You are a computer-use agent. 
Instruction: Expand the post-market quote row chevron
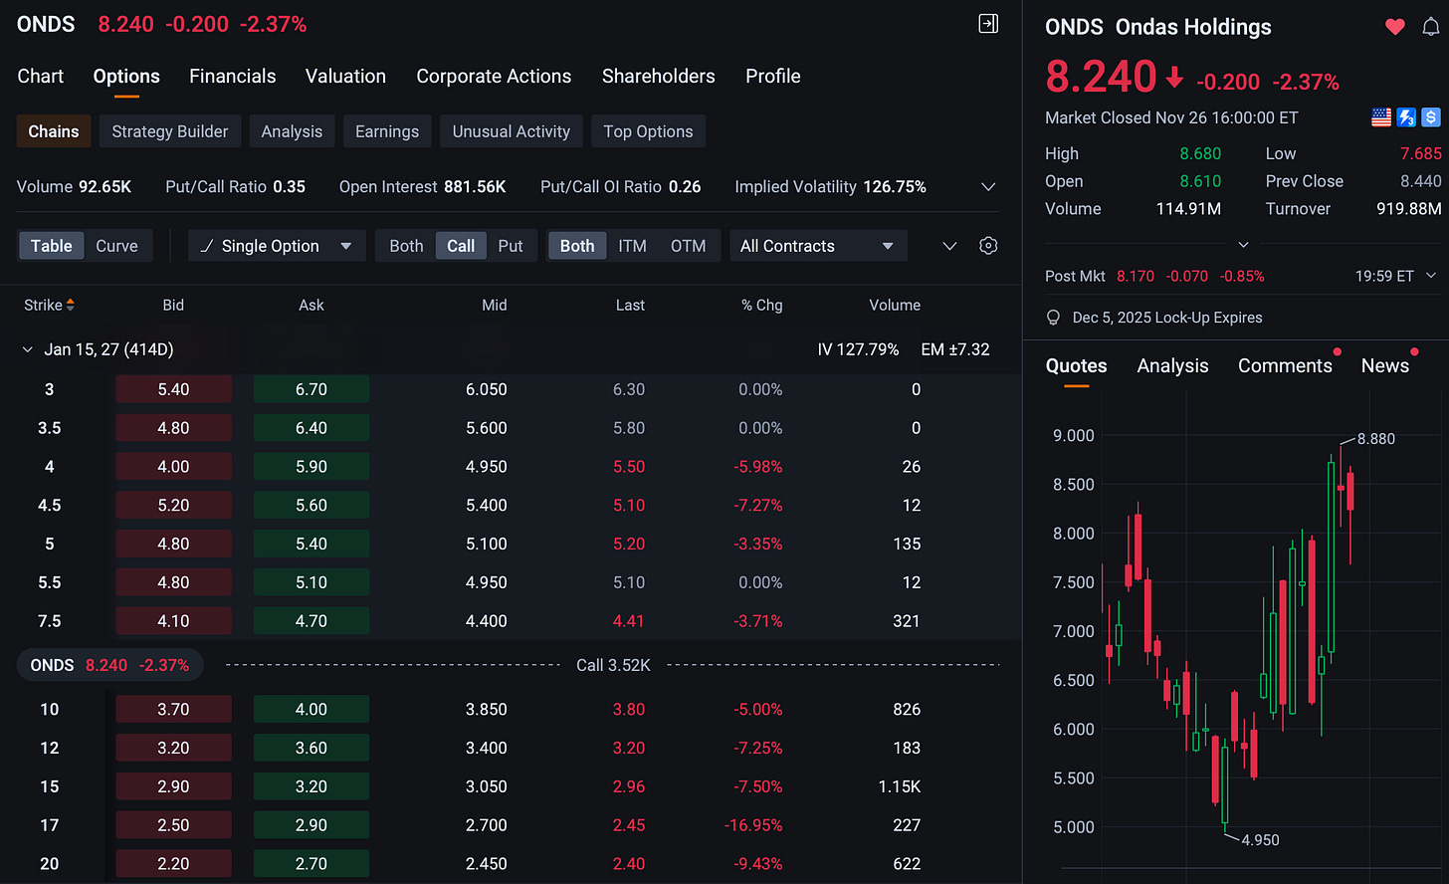point(1431,276)
